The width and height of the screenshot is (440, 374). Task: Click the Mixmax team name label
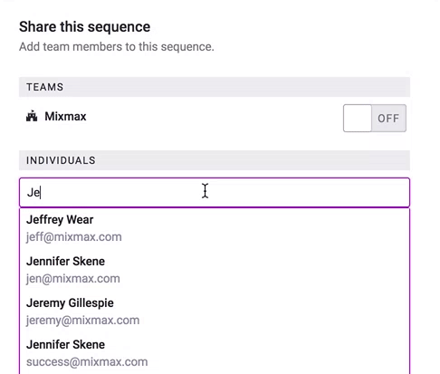tap(65, 116)
